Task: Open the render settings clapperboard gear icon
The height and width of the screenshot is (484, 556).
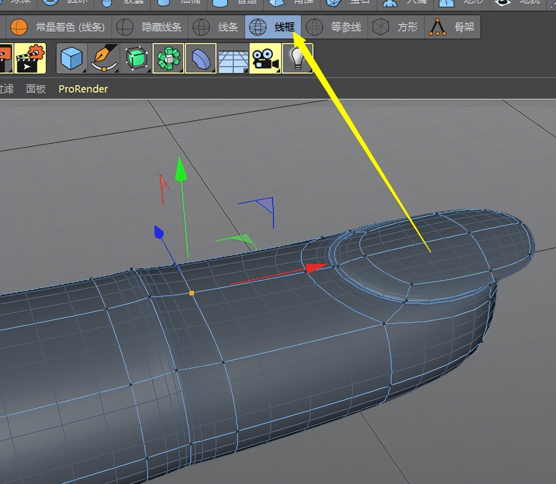Action: pos(30,58)
